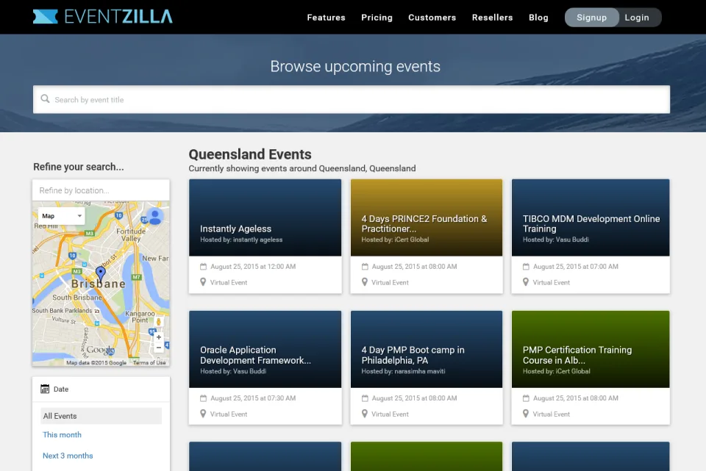This screenshot has width=706, height=471.
Task: Click location pin on PMP Boot camp card
Action: click(365, 414)
